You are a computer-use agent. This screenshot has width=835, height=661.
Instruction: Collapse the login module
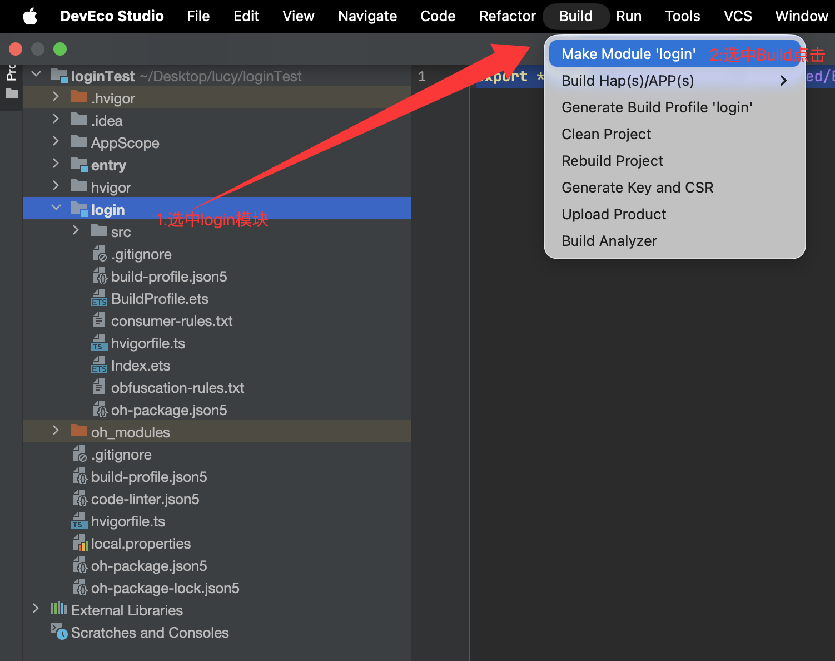coord(56,208)
